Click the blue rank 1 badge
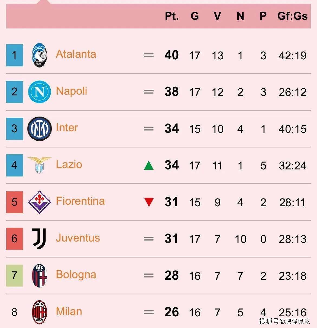This screenshot has height=328, width=317. 15,55
